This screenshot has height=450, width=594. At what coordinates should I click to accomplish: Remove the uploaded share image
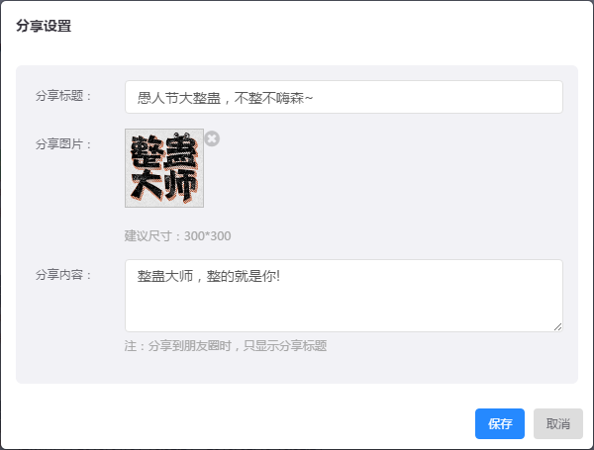point(212,138)
